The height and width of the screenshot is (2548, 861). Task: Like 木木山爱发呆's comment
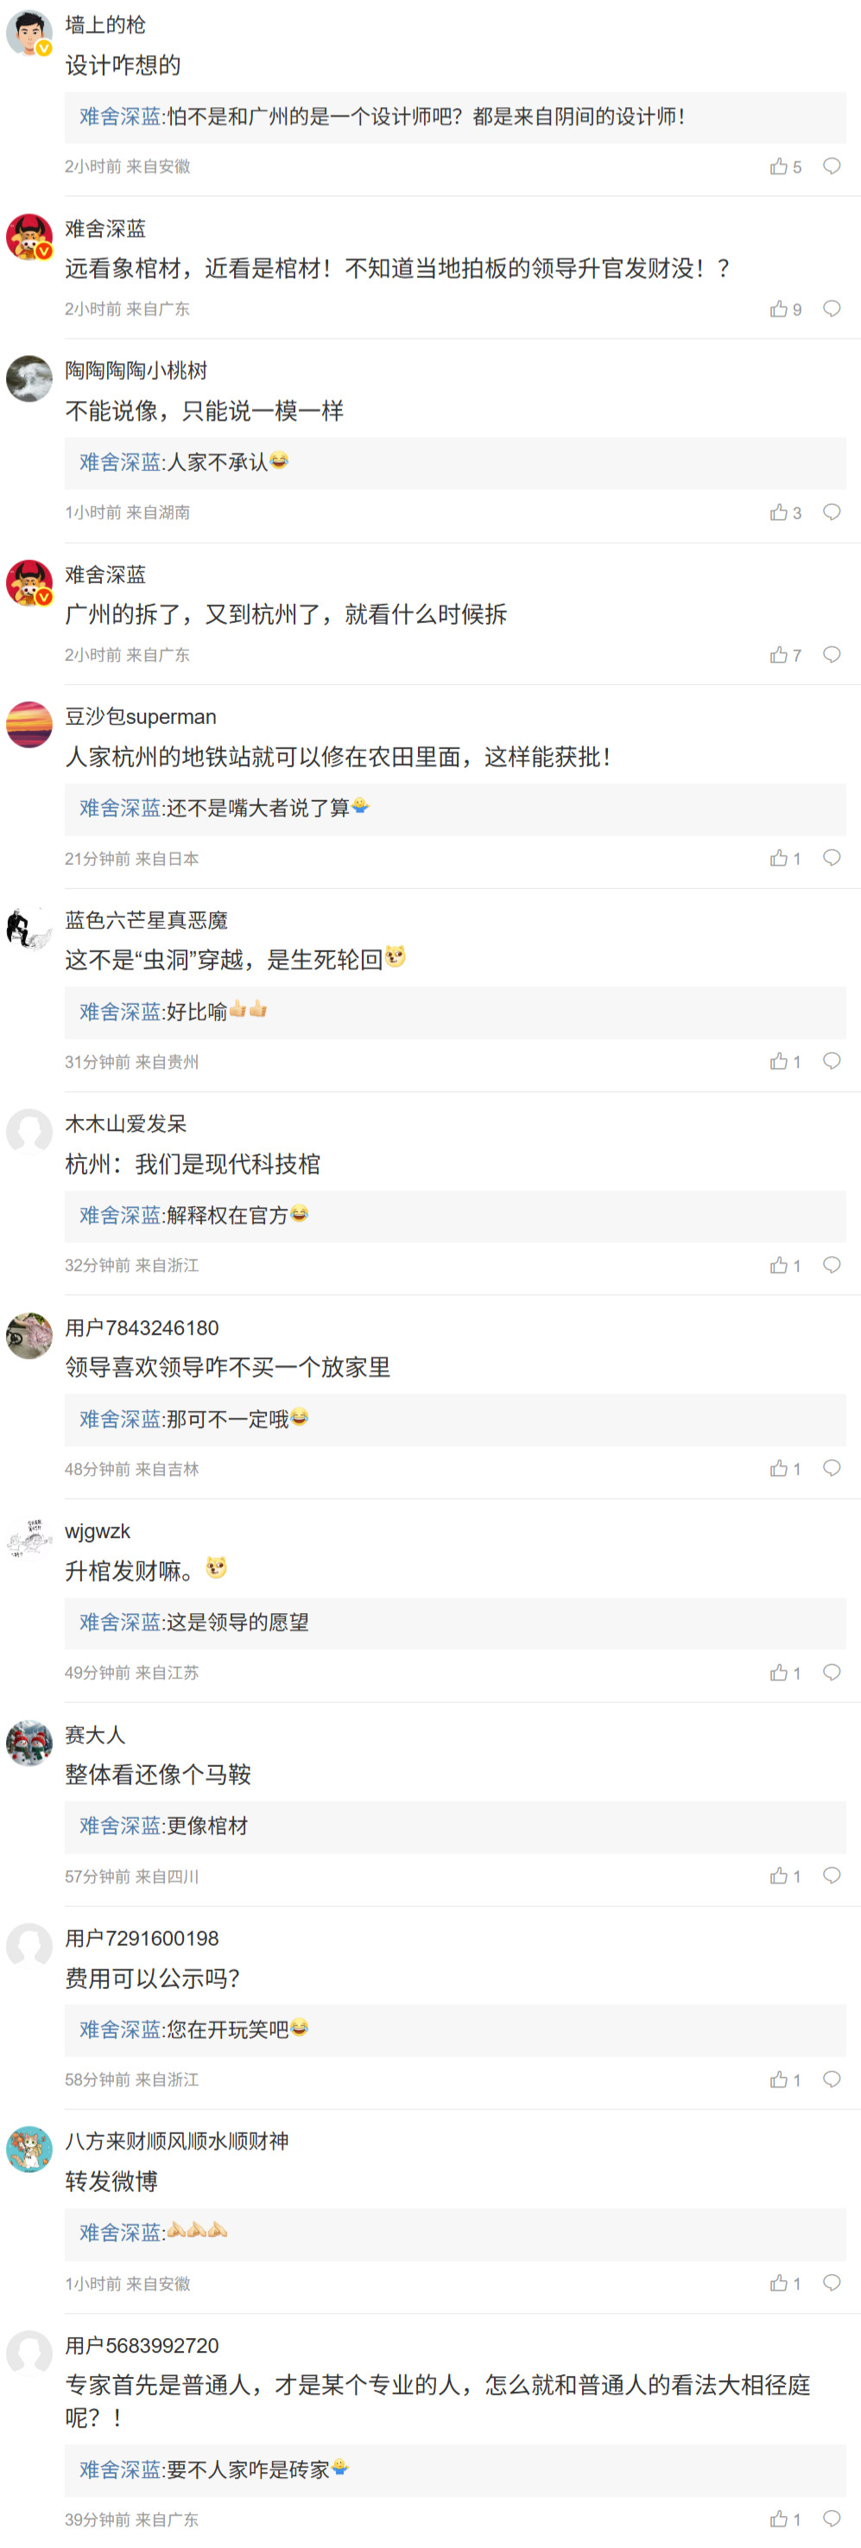(x=779, y=1265)
